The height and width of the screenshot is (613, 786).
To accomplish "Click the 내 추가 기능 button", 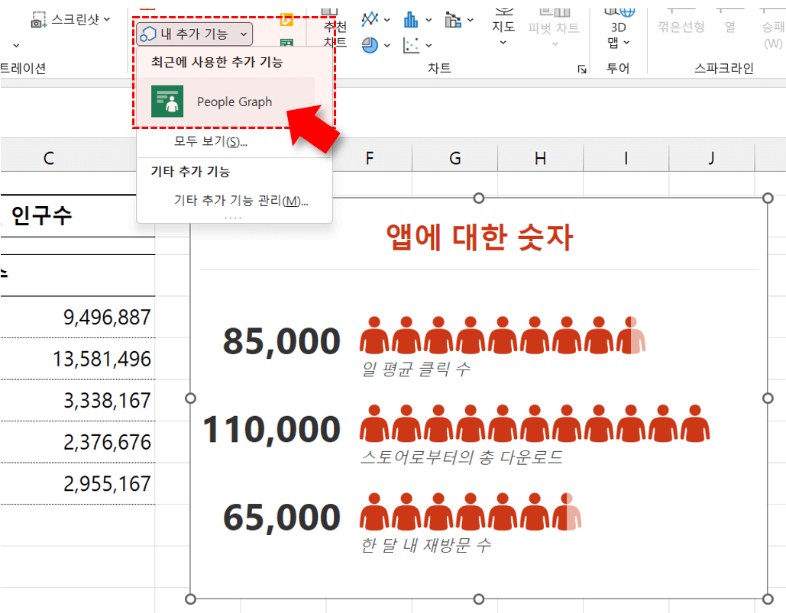I will 194,34.
